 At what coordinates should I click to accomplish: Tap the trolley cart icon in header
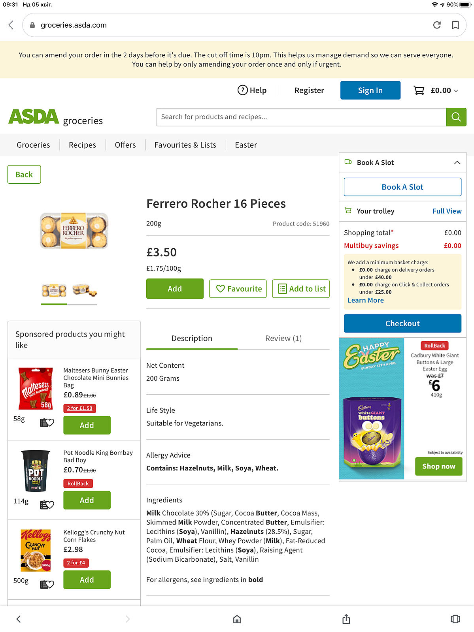[419, 90]
